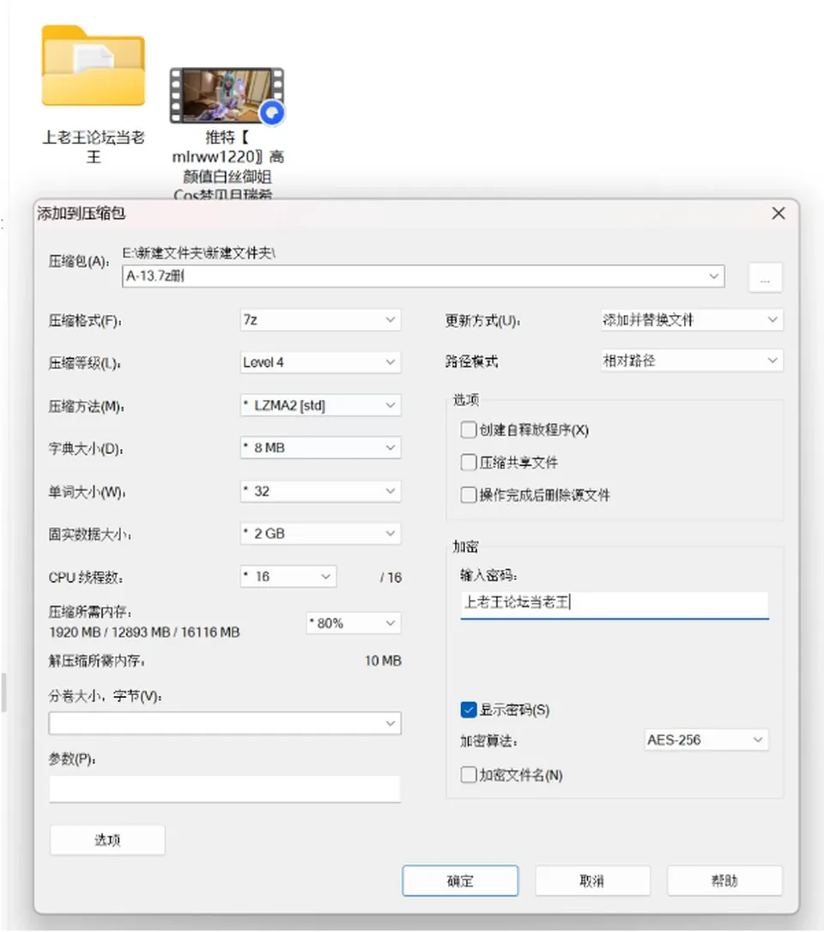Select the 推特 video file thumbnail

(227, 95)
